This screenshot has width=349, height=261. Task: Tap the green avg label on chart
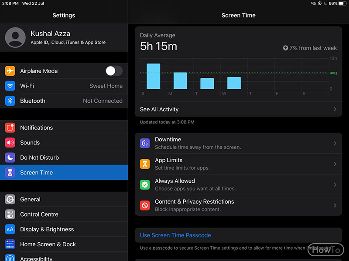tap(333, 73)
